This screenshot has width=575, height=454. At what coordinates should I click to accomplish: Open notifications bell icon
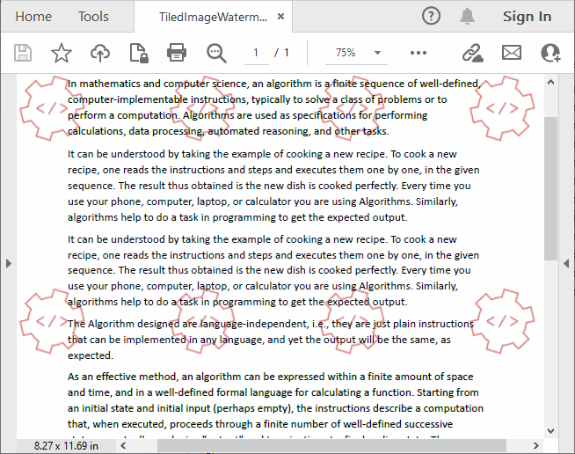coord(467,16)
